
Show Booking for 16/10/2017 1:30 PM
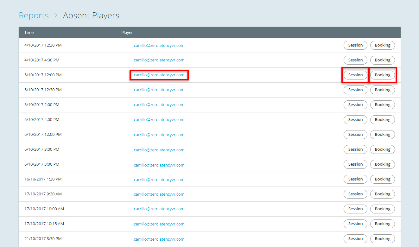click(x=383, y=179)
